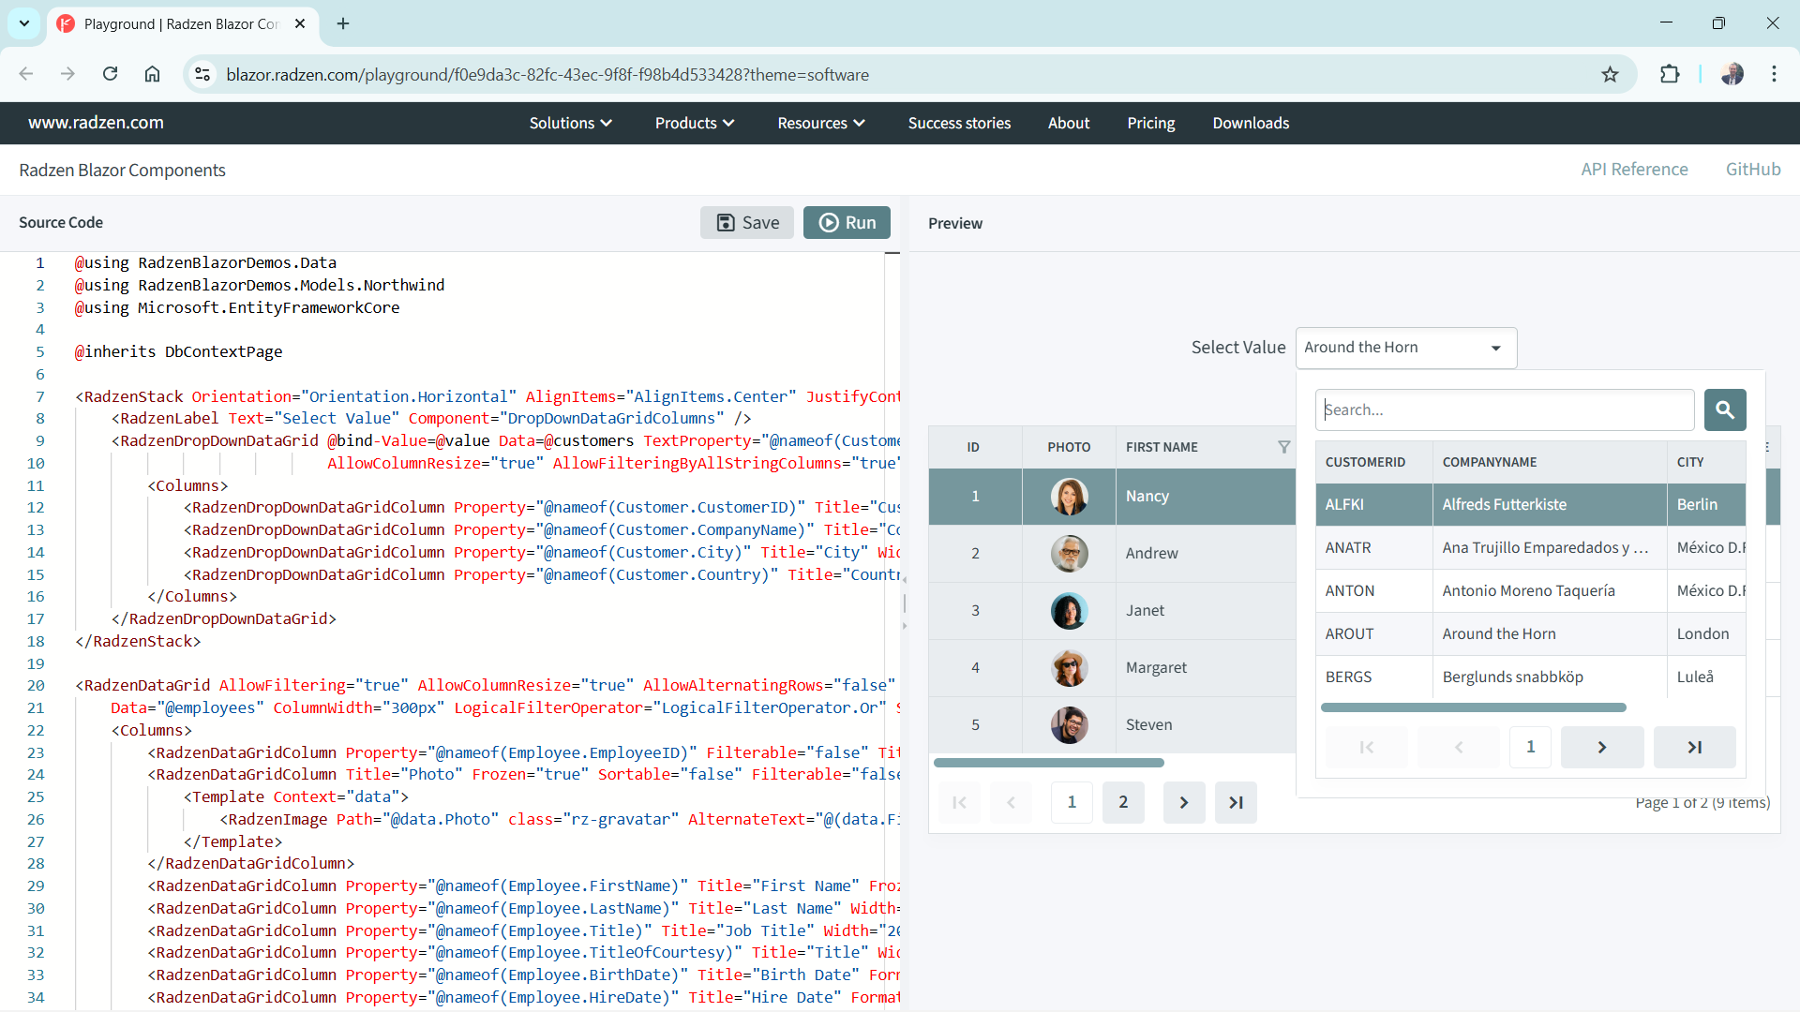Open the Solutions menu
This screenshot has width=1800, height=1012.
tap(570, 123)
